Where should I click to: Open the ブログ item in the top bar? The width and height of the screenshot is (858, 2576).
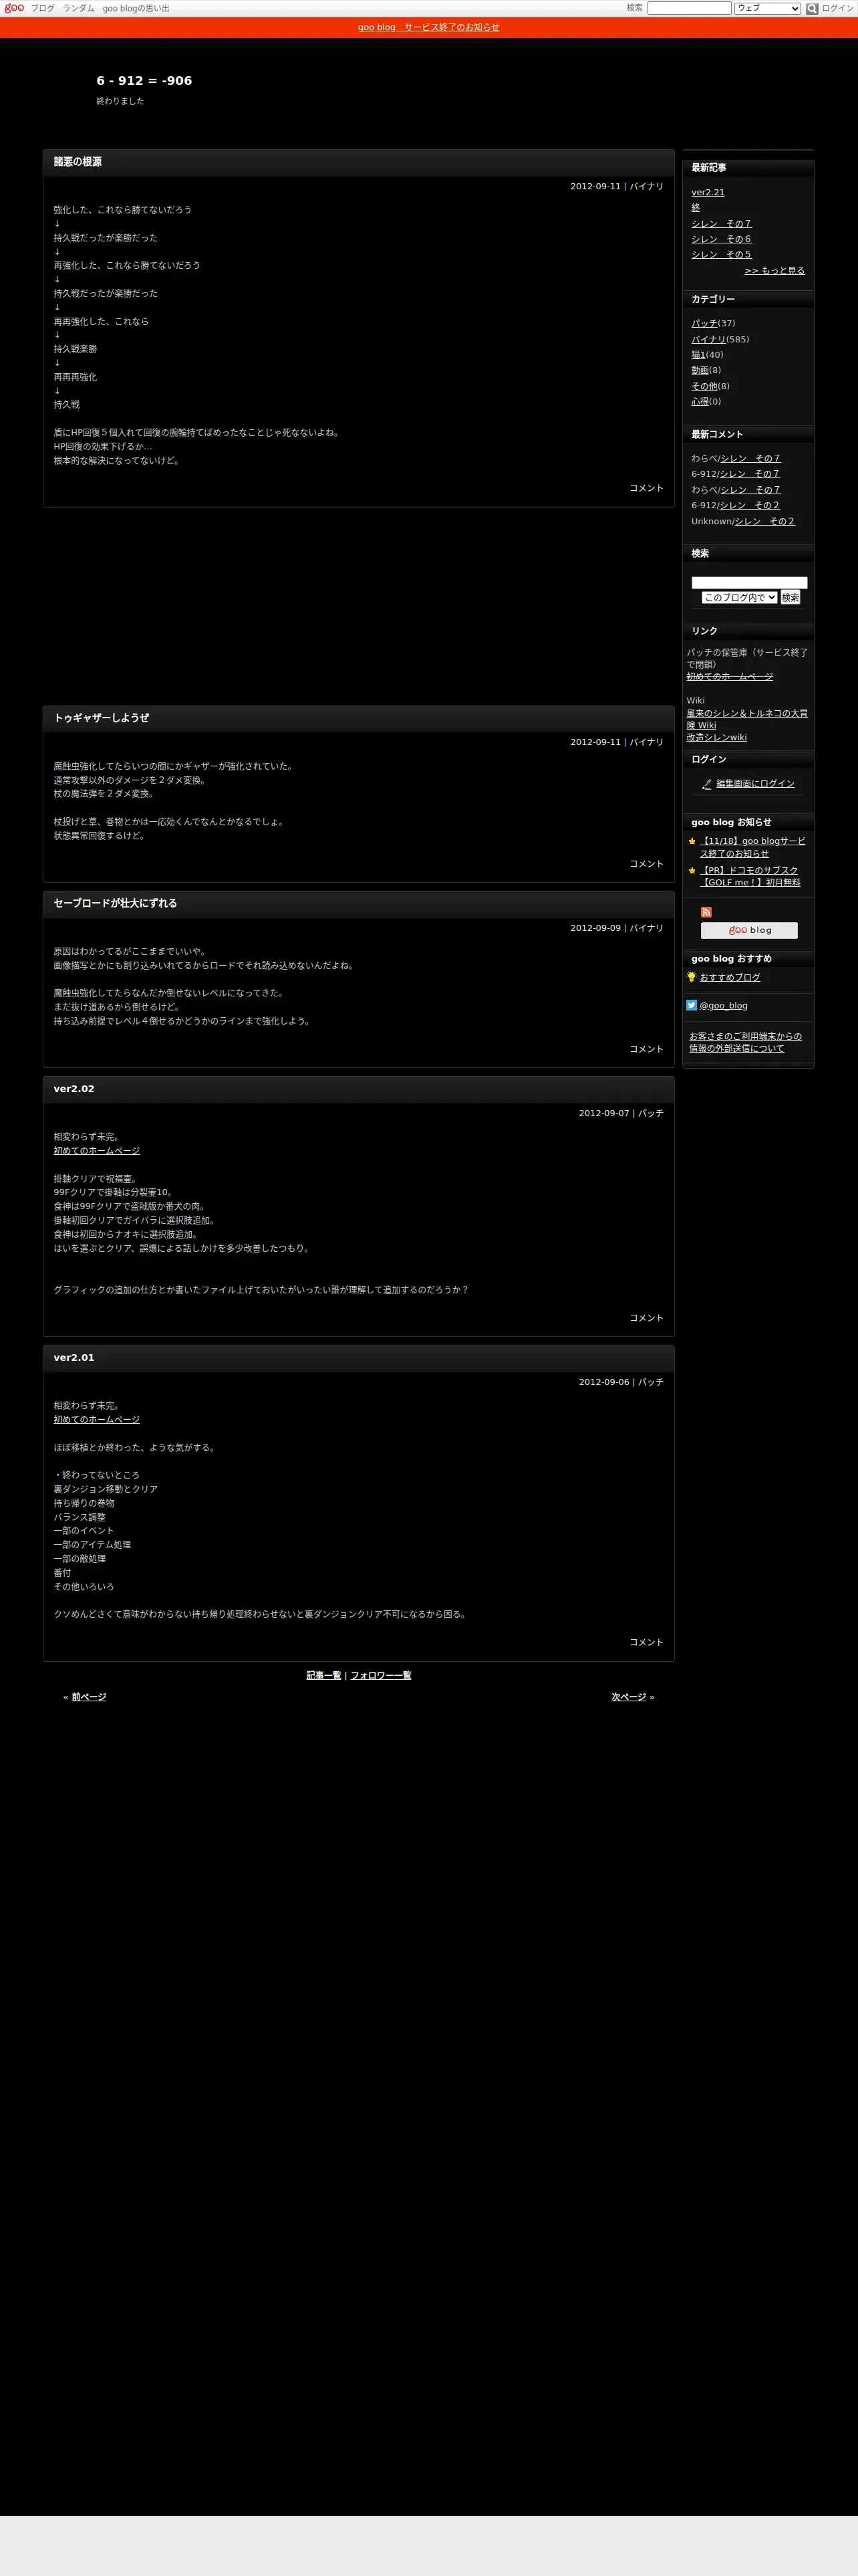[43, 8]
